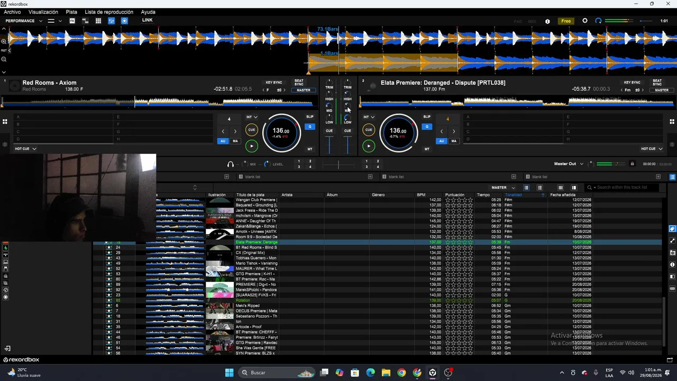Open the Pista menu
Viewport: 677px width, 381px height.
click(71, 12)
